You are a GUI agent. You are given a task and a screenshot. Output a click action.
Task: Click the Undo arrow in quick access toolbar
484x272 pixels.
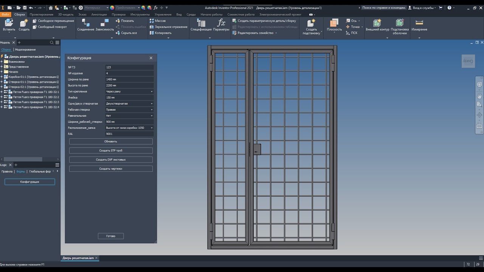click(31, 8)
